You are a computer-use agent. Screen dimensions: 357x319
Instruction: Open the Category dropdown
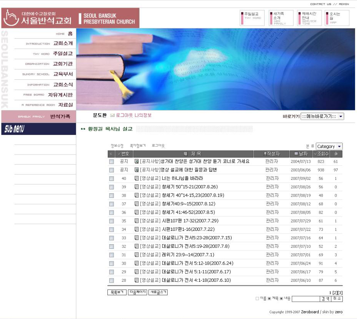[329, 146]
